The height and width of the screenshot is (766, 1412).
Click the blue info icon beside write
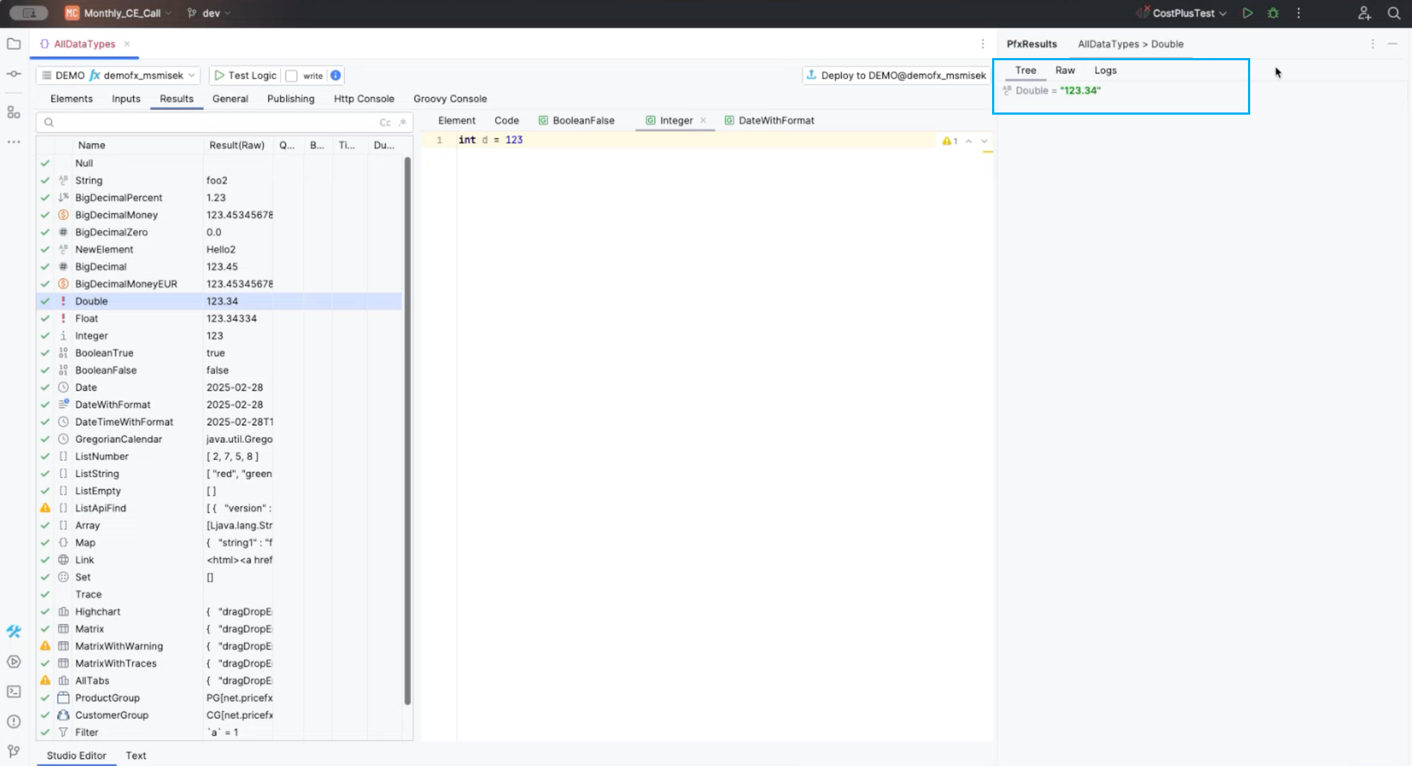click(335, 76)
